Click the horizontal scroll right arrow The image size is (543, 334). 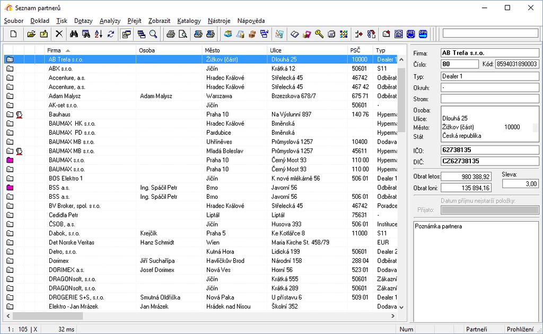click(x=393, y=315)
